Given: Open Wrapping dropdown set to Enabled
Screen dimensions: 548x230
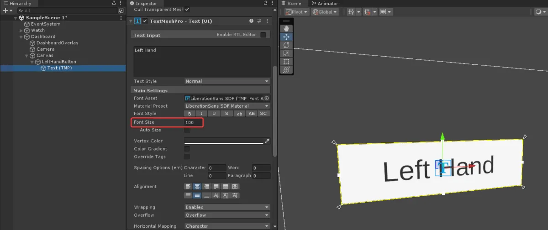Looking at the screenshot, I should [227, 207].
